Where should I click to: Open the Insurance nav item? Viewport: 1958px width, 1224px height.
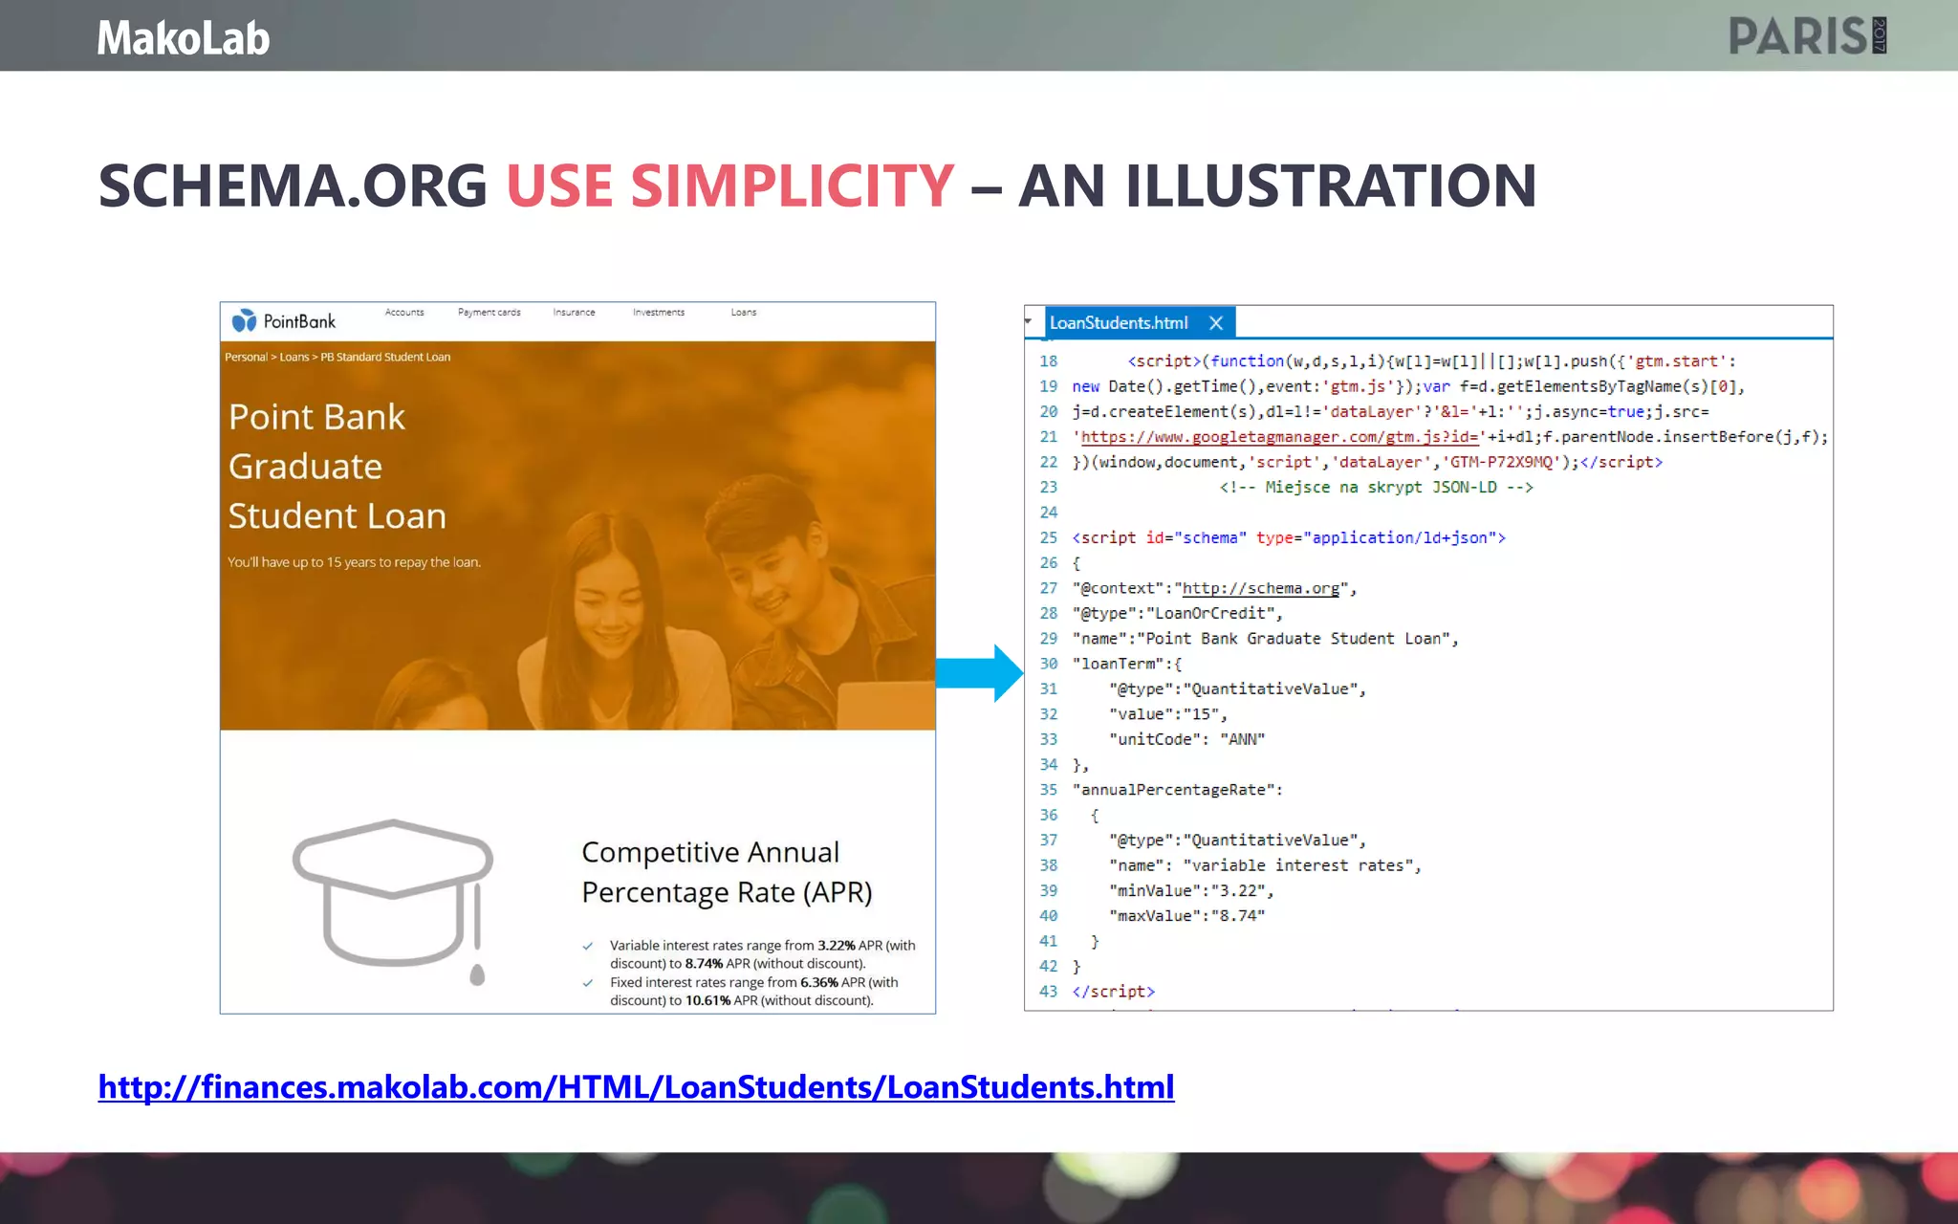tap(574, 313)
